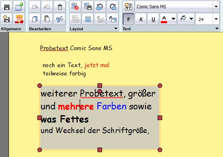Toggle bold F formatting button

(x=128, y=19)
